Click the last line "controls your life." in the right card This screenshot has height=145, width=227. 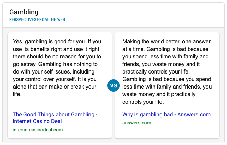[143, 102]
